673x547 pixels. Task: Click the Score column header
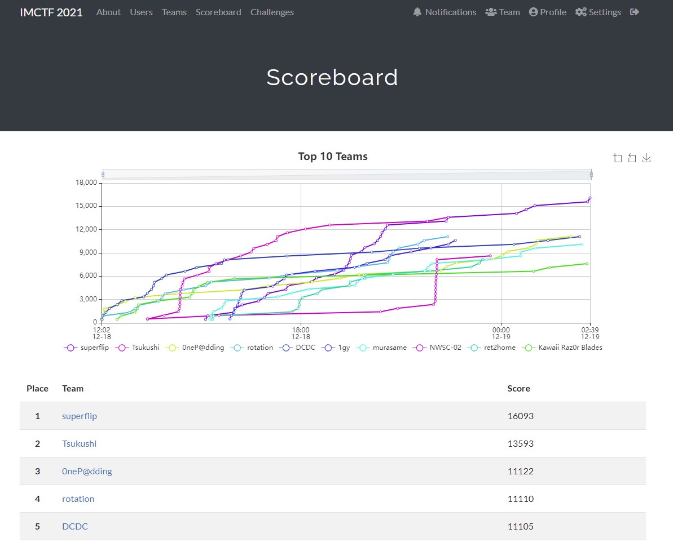click(518, 388)
